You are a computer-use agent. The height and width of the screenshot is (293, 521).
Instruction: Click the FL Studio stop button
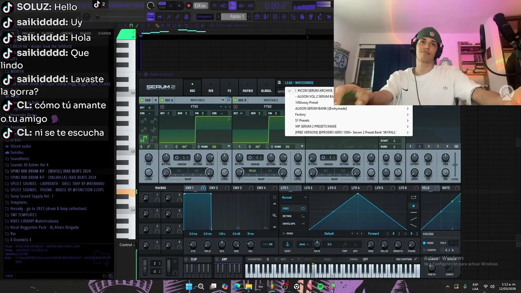click(179, 6)
